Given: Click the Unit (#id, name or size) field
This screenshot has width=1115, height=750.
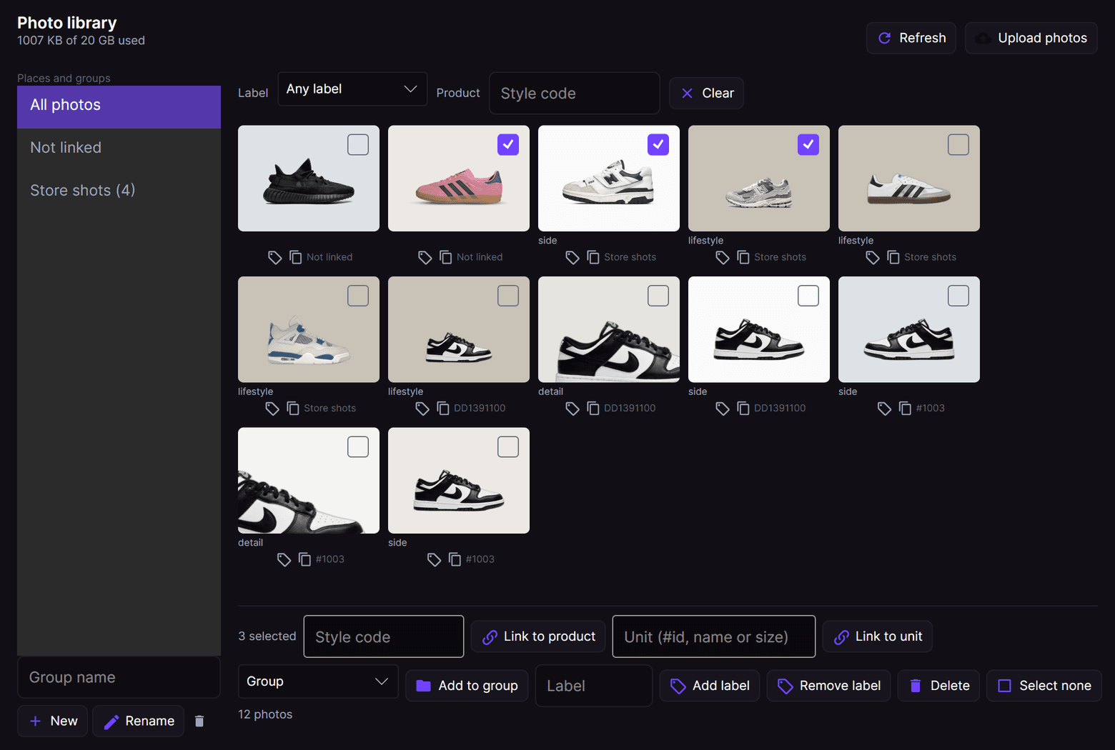Looking at the screenshot, I should (x=714, y=636).
